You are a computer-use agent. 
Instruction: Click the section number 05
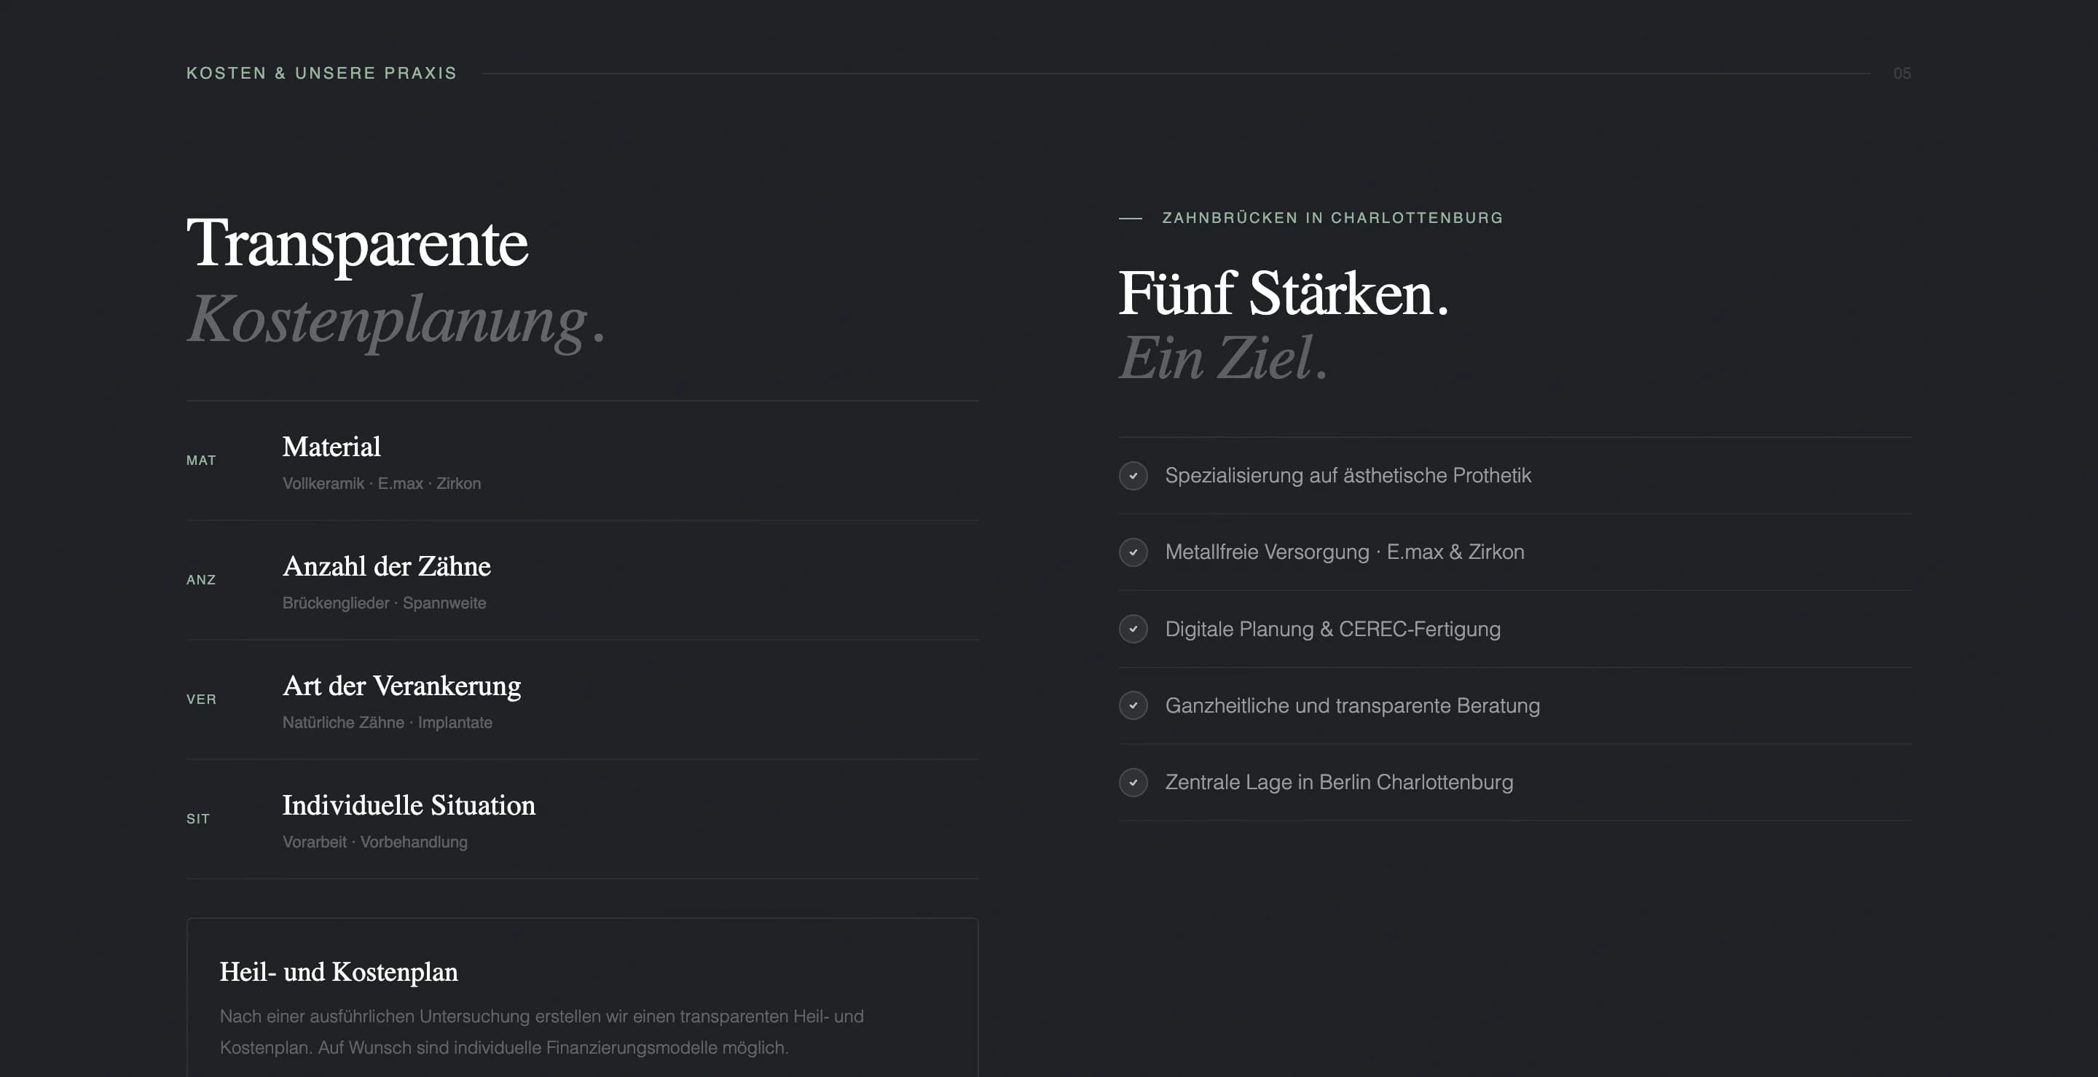1902,74
